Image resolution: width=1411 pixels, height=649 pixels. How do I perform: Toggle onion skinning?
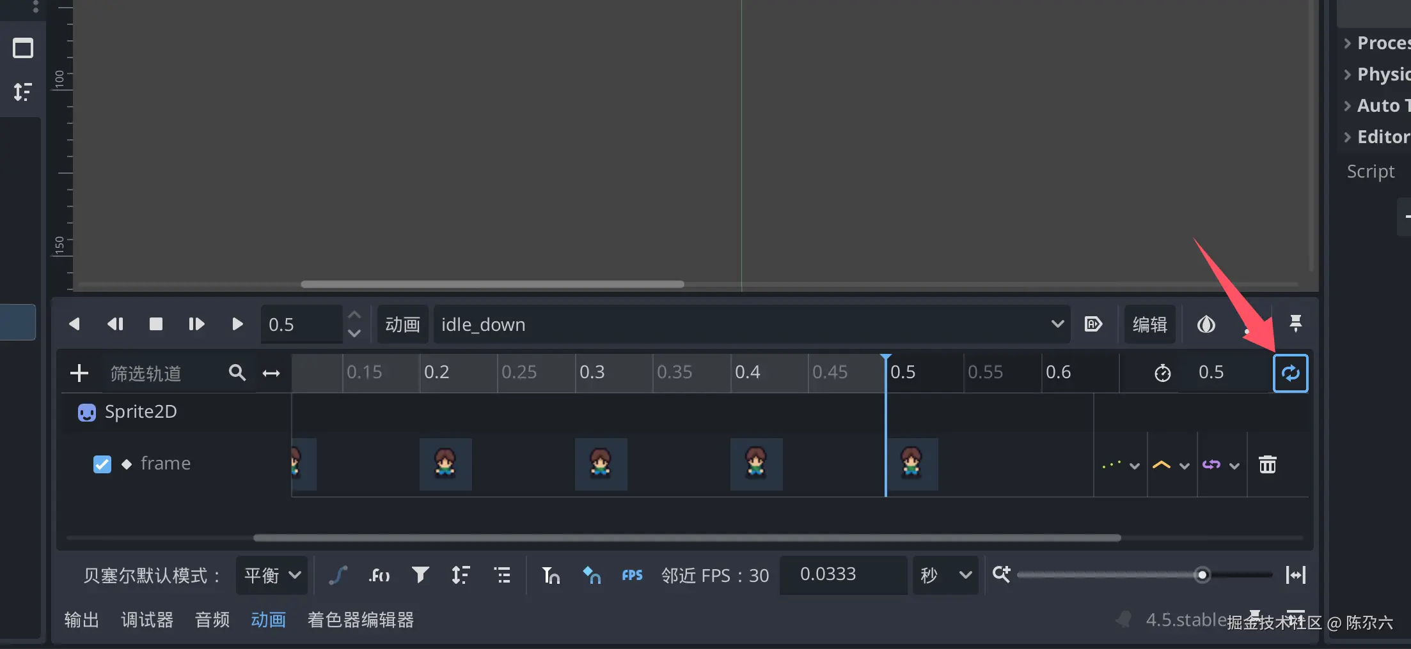(x=1206, y=324)
